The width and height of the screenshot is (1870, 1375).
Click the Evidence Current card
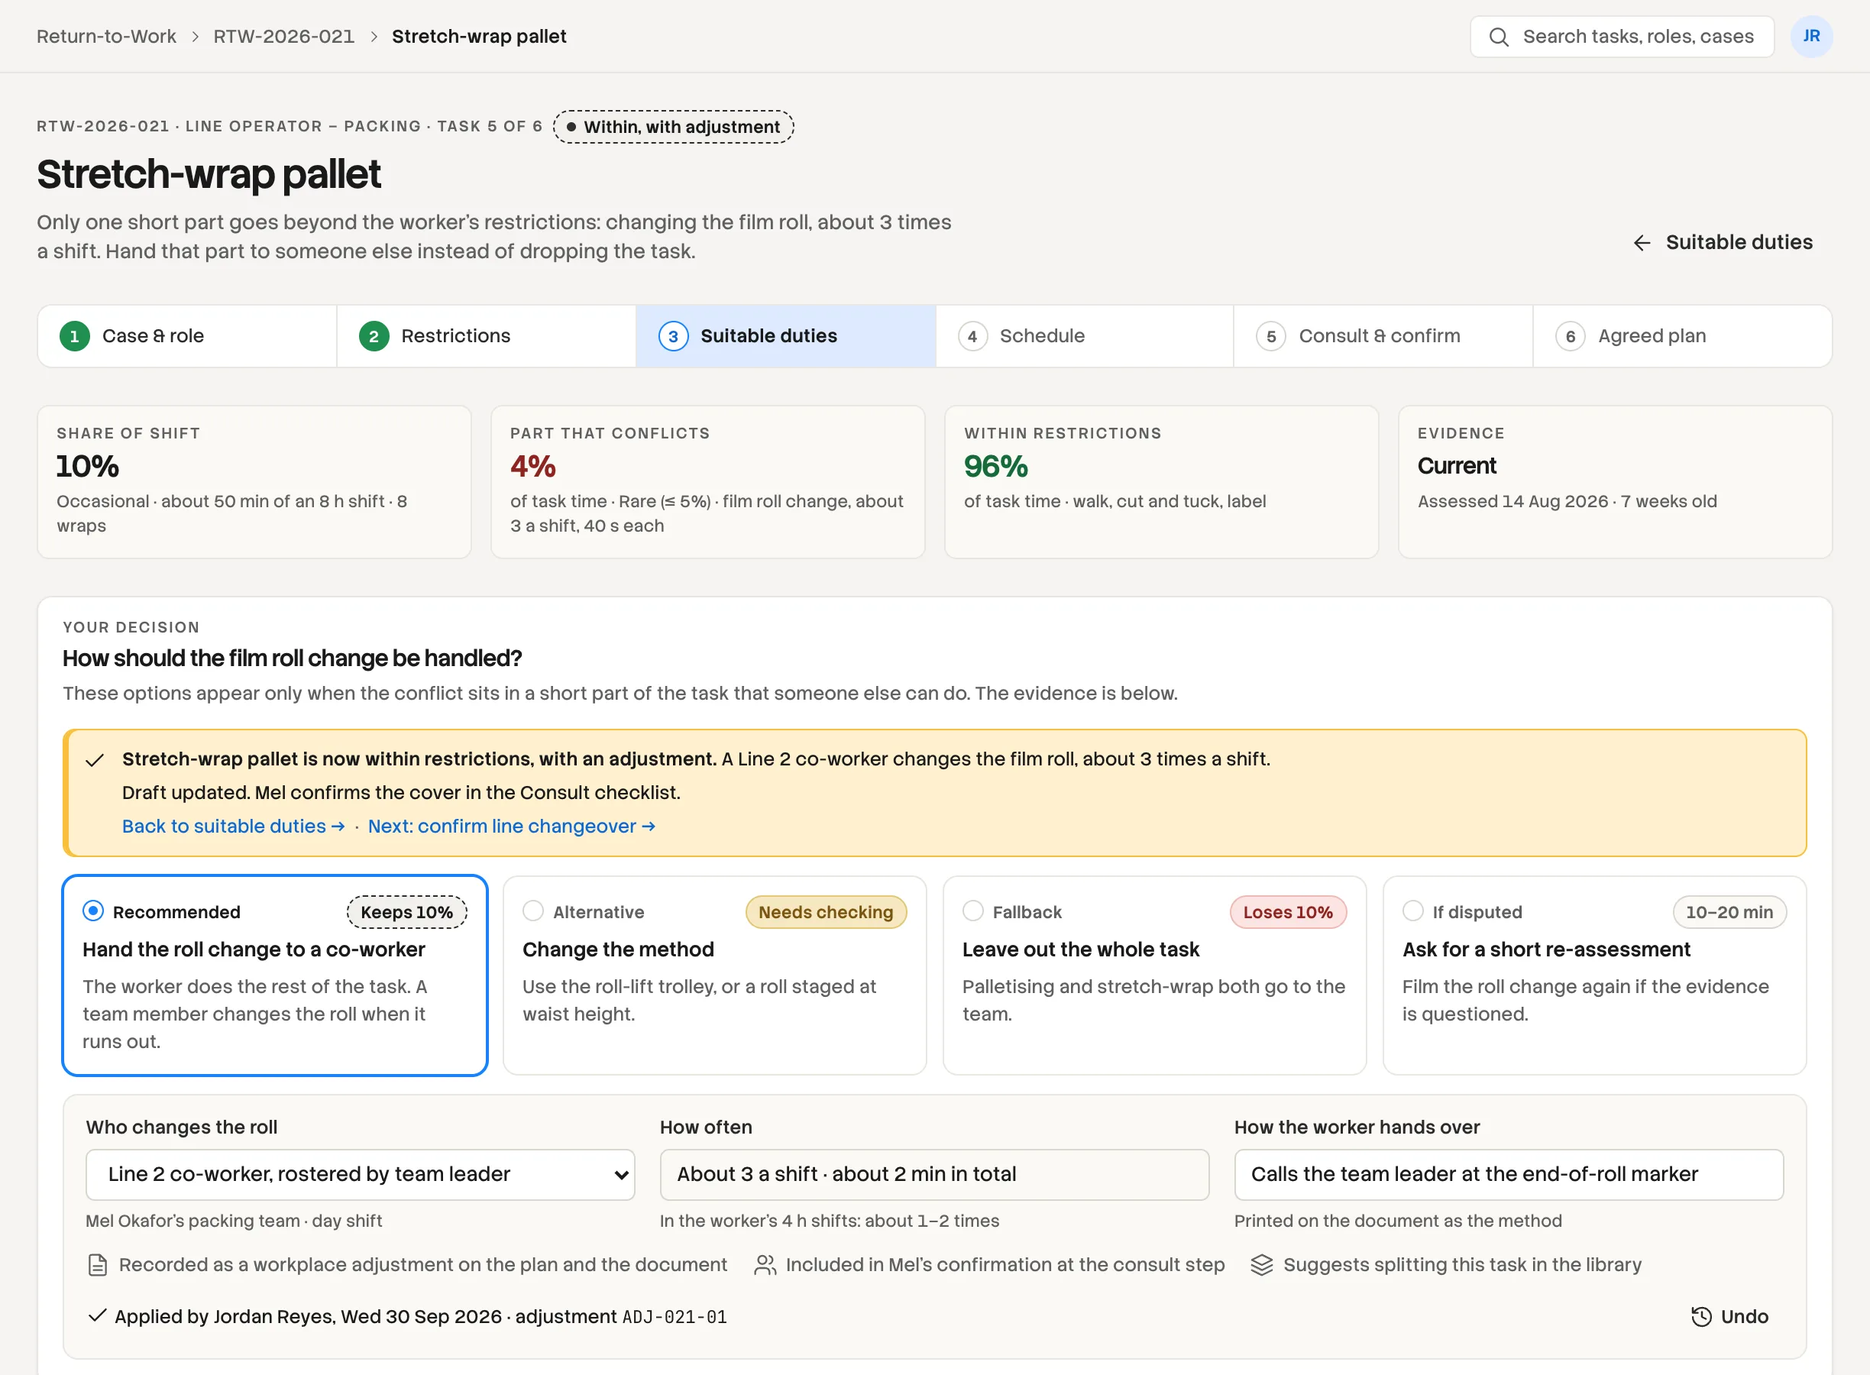[x=1615, y=482]
